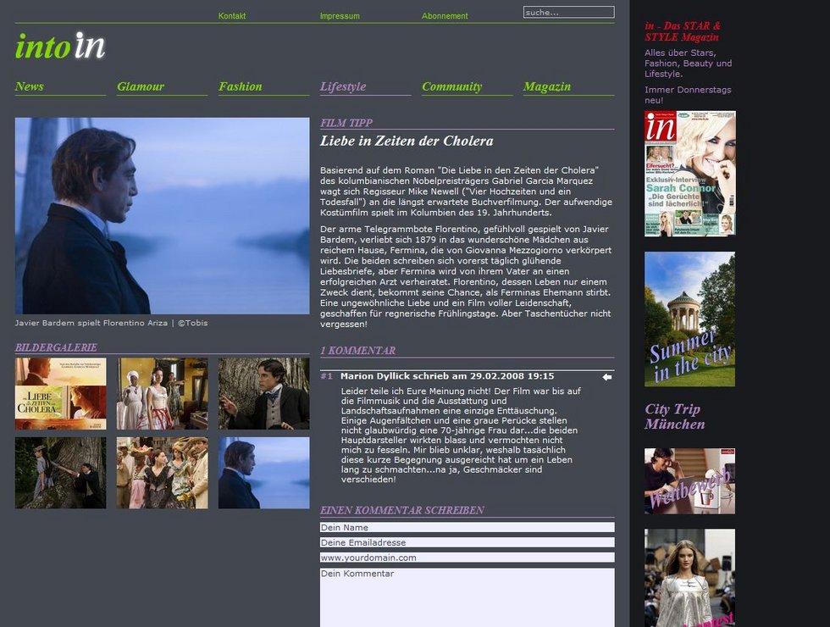Click the BILDERGALERIE heading
The image size is (830, 627).
click(56, 347)
